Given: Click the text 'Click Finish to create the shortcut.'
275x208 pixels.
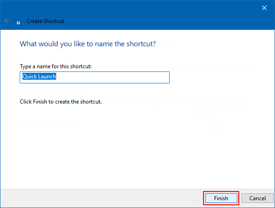Looking at the screenshot, I should coord(60,102).
